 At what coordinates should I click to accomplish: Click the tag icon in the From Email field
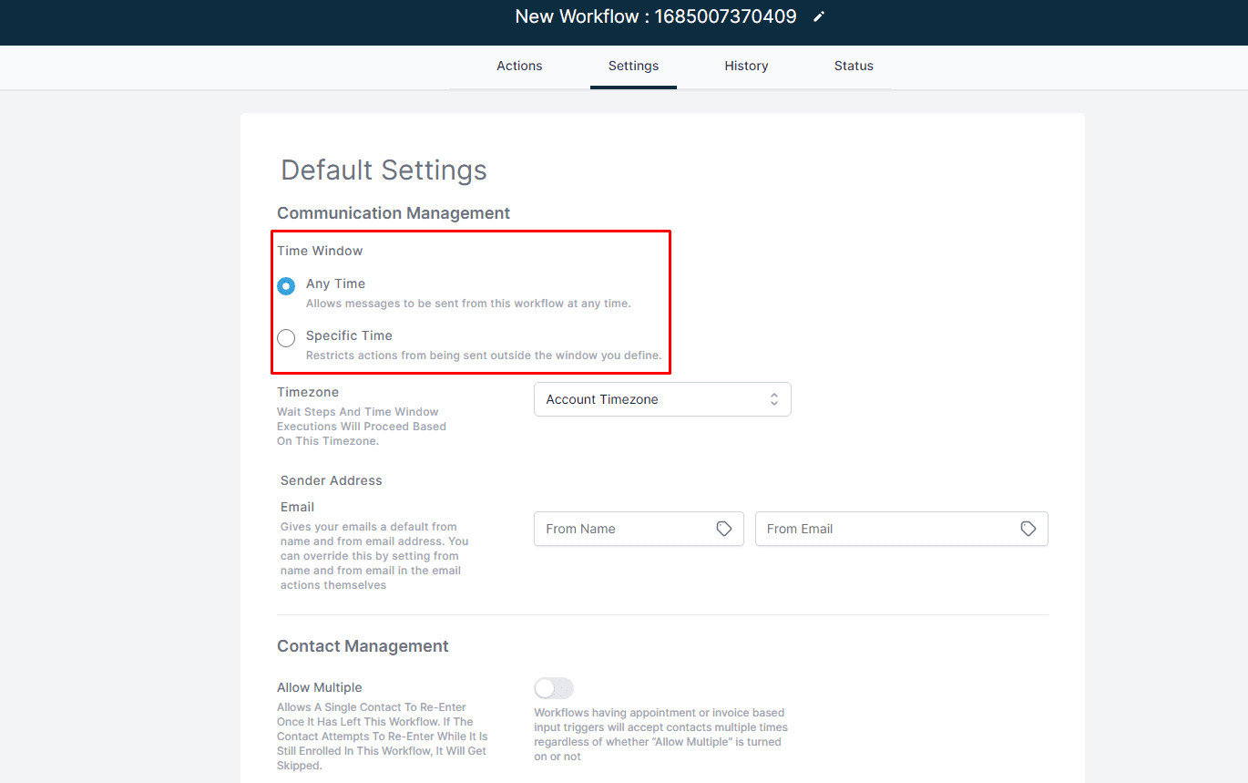point(1028,529)
